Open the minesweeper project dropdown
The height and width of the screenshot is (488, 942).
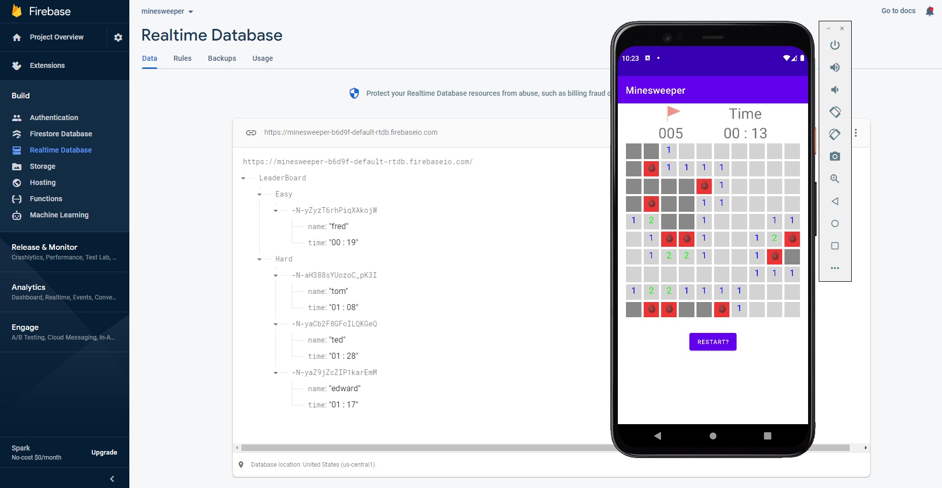167,11
